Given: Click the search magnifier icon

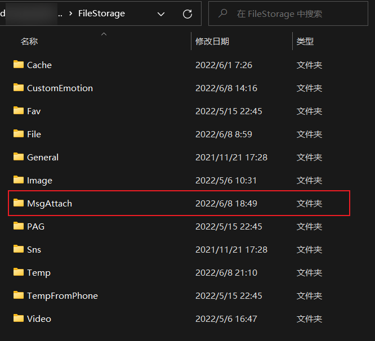Looking at the screenshot, I should point(223,14).
